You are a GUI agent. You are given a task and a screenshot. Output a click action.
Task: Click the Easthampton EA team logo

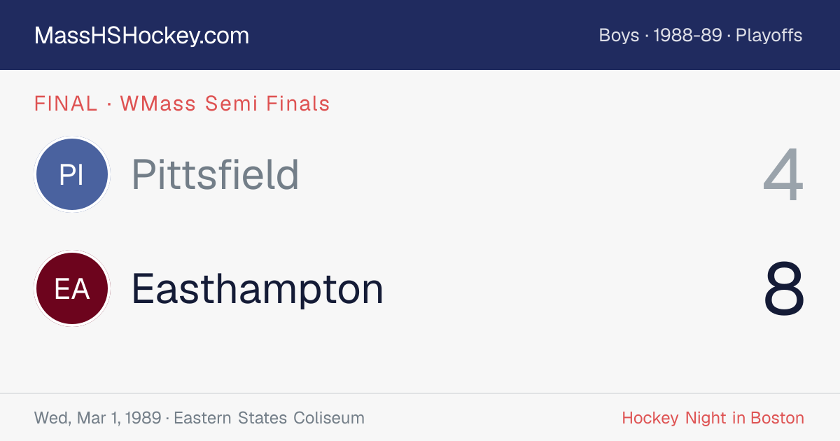(x=72, y=288)
